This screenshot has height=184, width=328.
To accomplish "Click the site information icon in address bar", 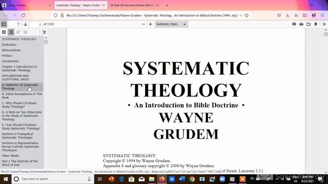I will (x=62, y=15).
